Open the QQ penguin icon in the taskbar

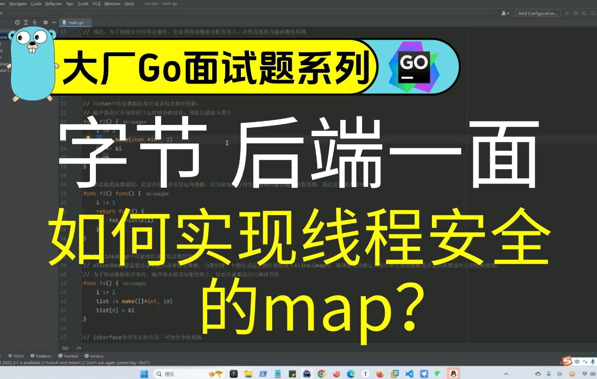coord(453,374)
